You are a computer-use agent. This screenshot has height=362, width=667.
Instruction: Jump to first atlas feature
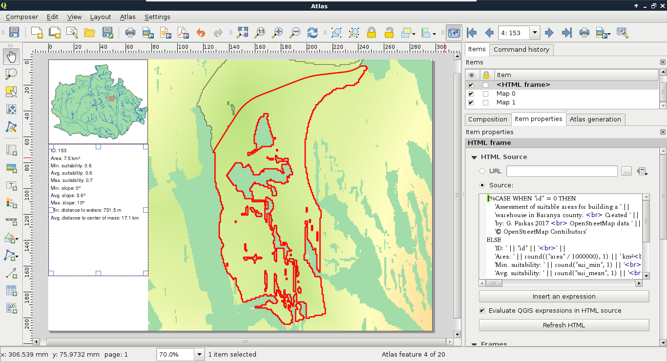coord(471,33)
